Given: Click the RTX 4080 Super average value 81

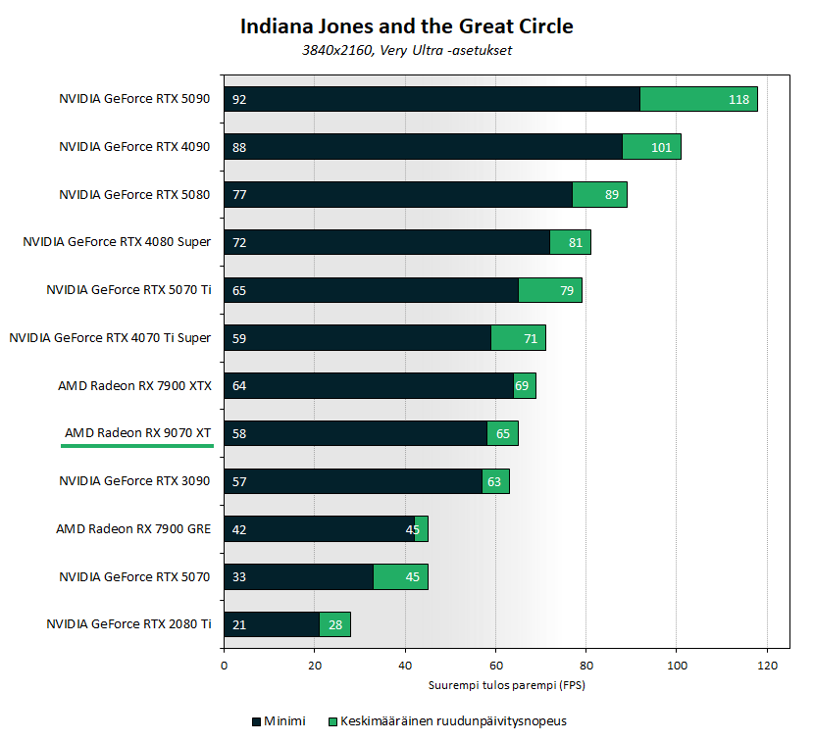Looking at the screenshot, I should pos(576,242).
